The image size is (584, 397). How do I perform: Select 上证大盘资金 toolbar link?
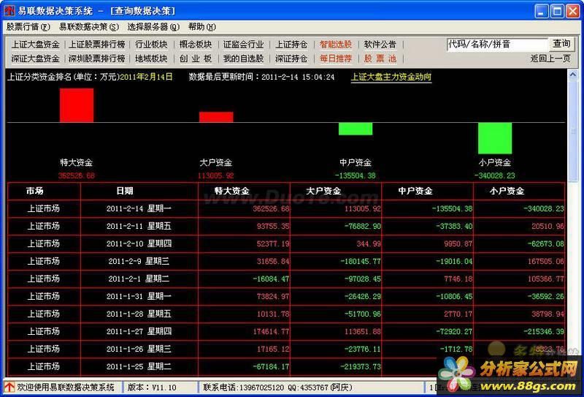point(35,45)
